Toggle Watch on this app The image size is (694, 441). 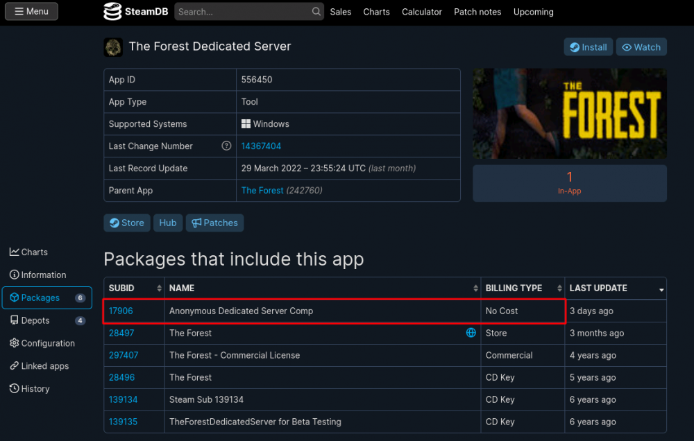point(641,47)
